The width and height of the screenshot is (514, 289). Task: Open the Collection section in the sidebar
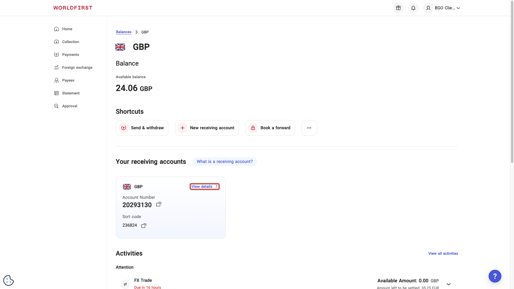click(x=70, y=42)
